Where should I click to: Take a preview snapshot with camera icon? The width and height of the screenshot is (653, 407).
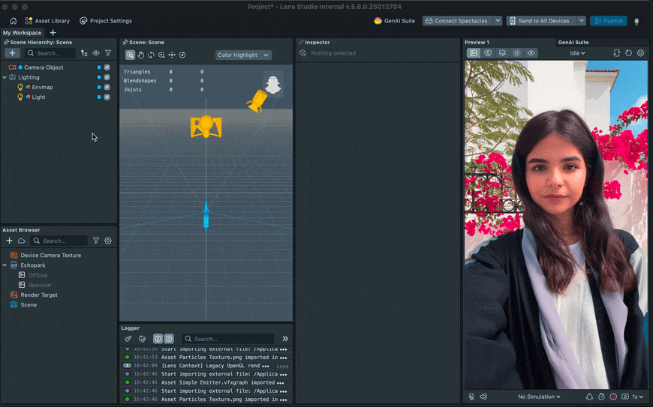[x=624, y=397]
